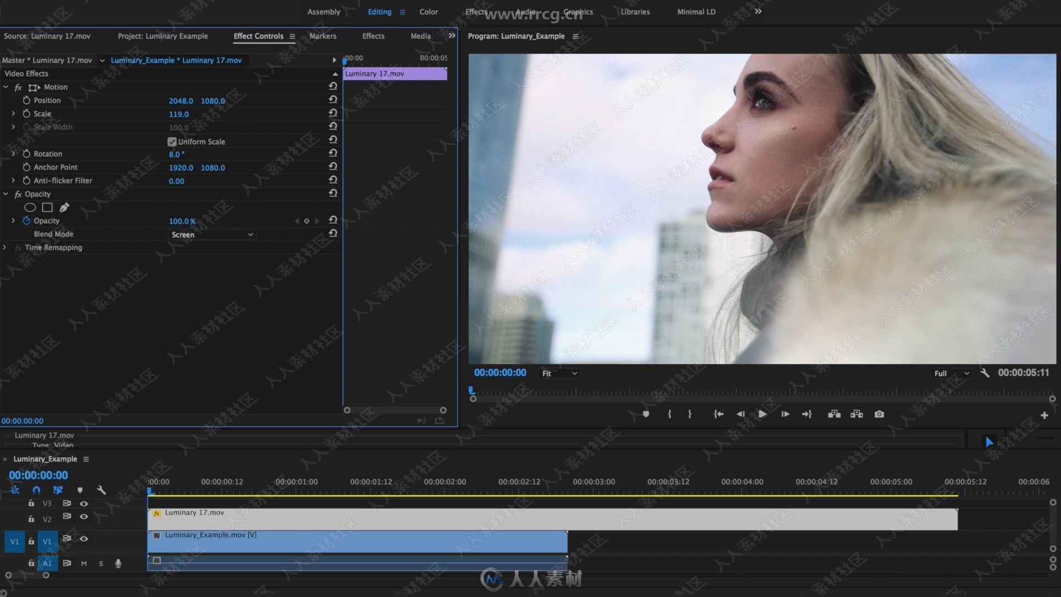Click the free draw mask pen icon
The image size is (1061, 597).
coord(65,206)
